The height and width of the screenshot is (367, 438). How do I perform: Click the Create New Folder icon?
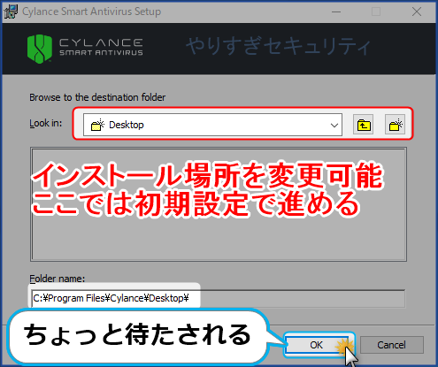click(x=395, y=125)
